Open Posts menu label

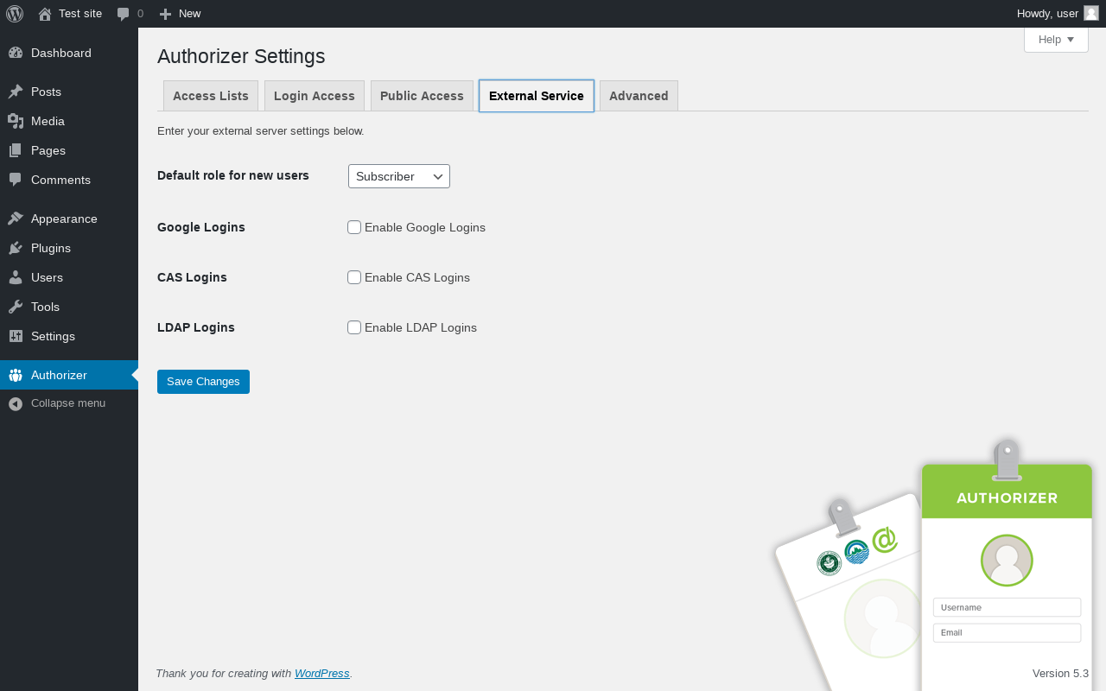pyautogui.click(x=46, y=92)
